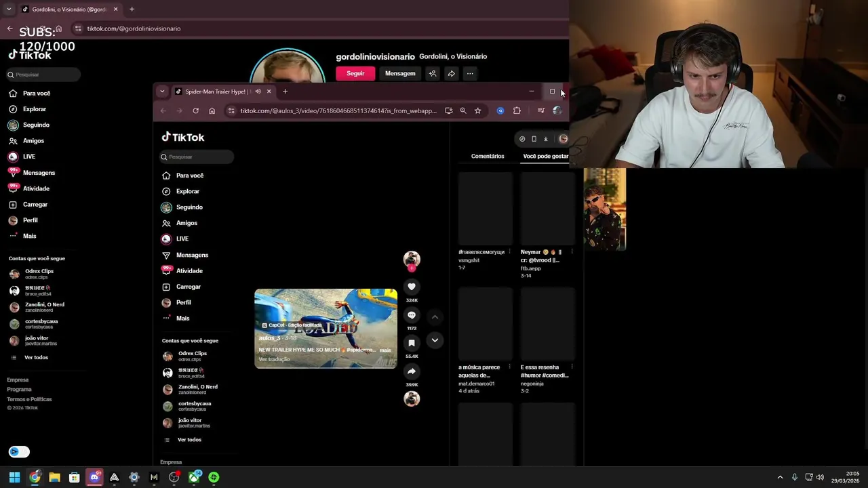Reload the page in the front browser window
The image size is (868, 488).
coord(195,110)
